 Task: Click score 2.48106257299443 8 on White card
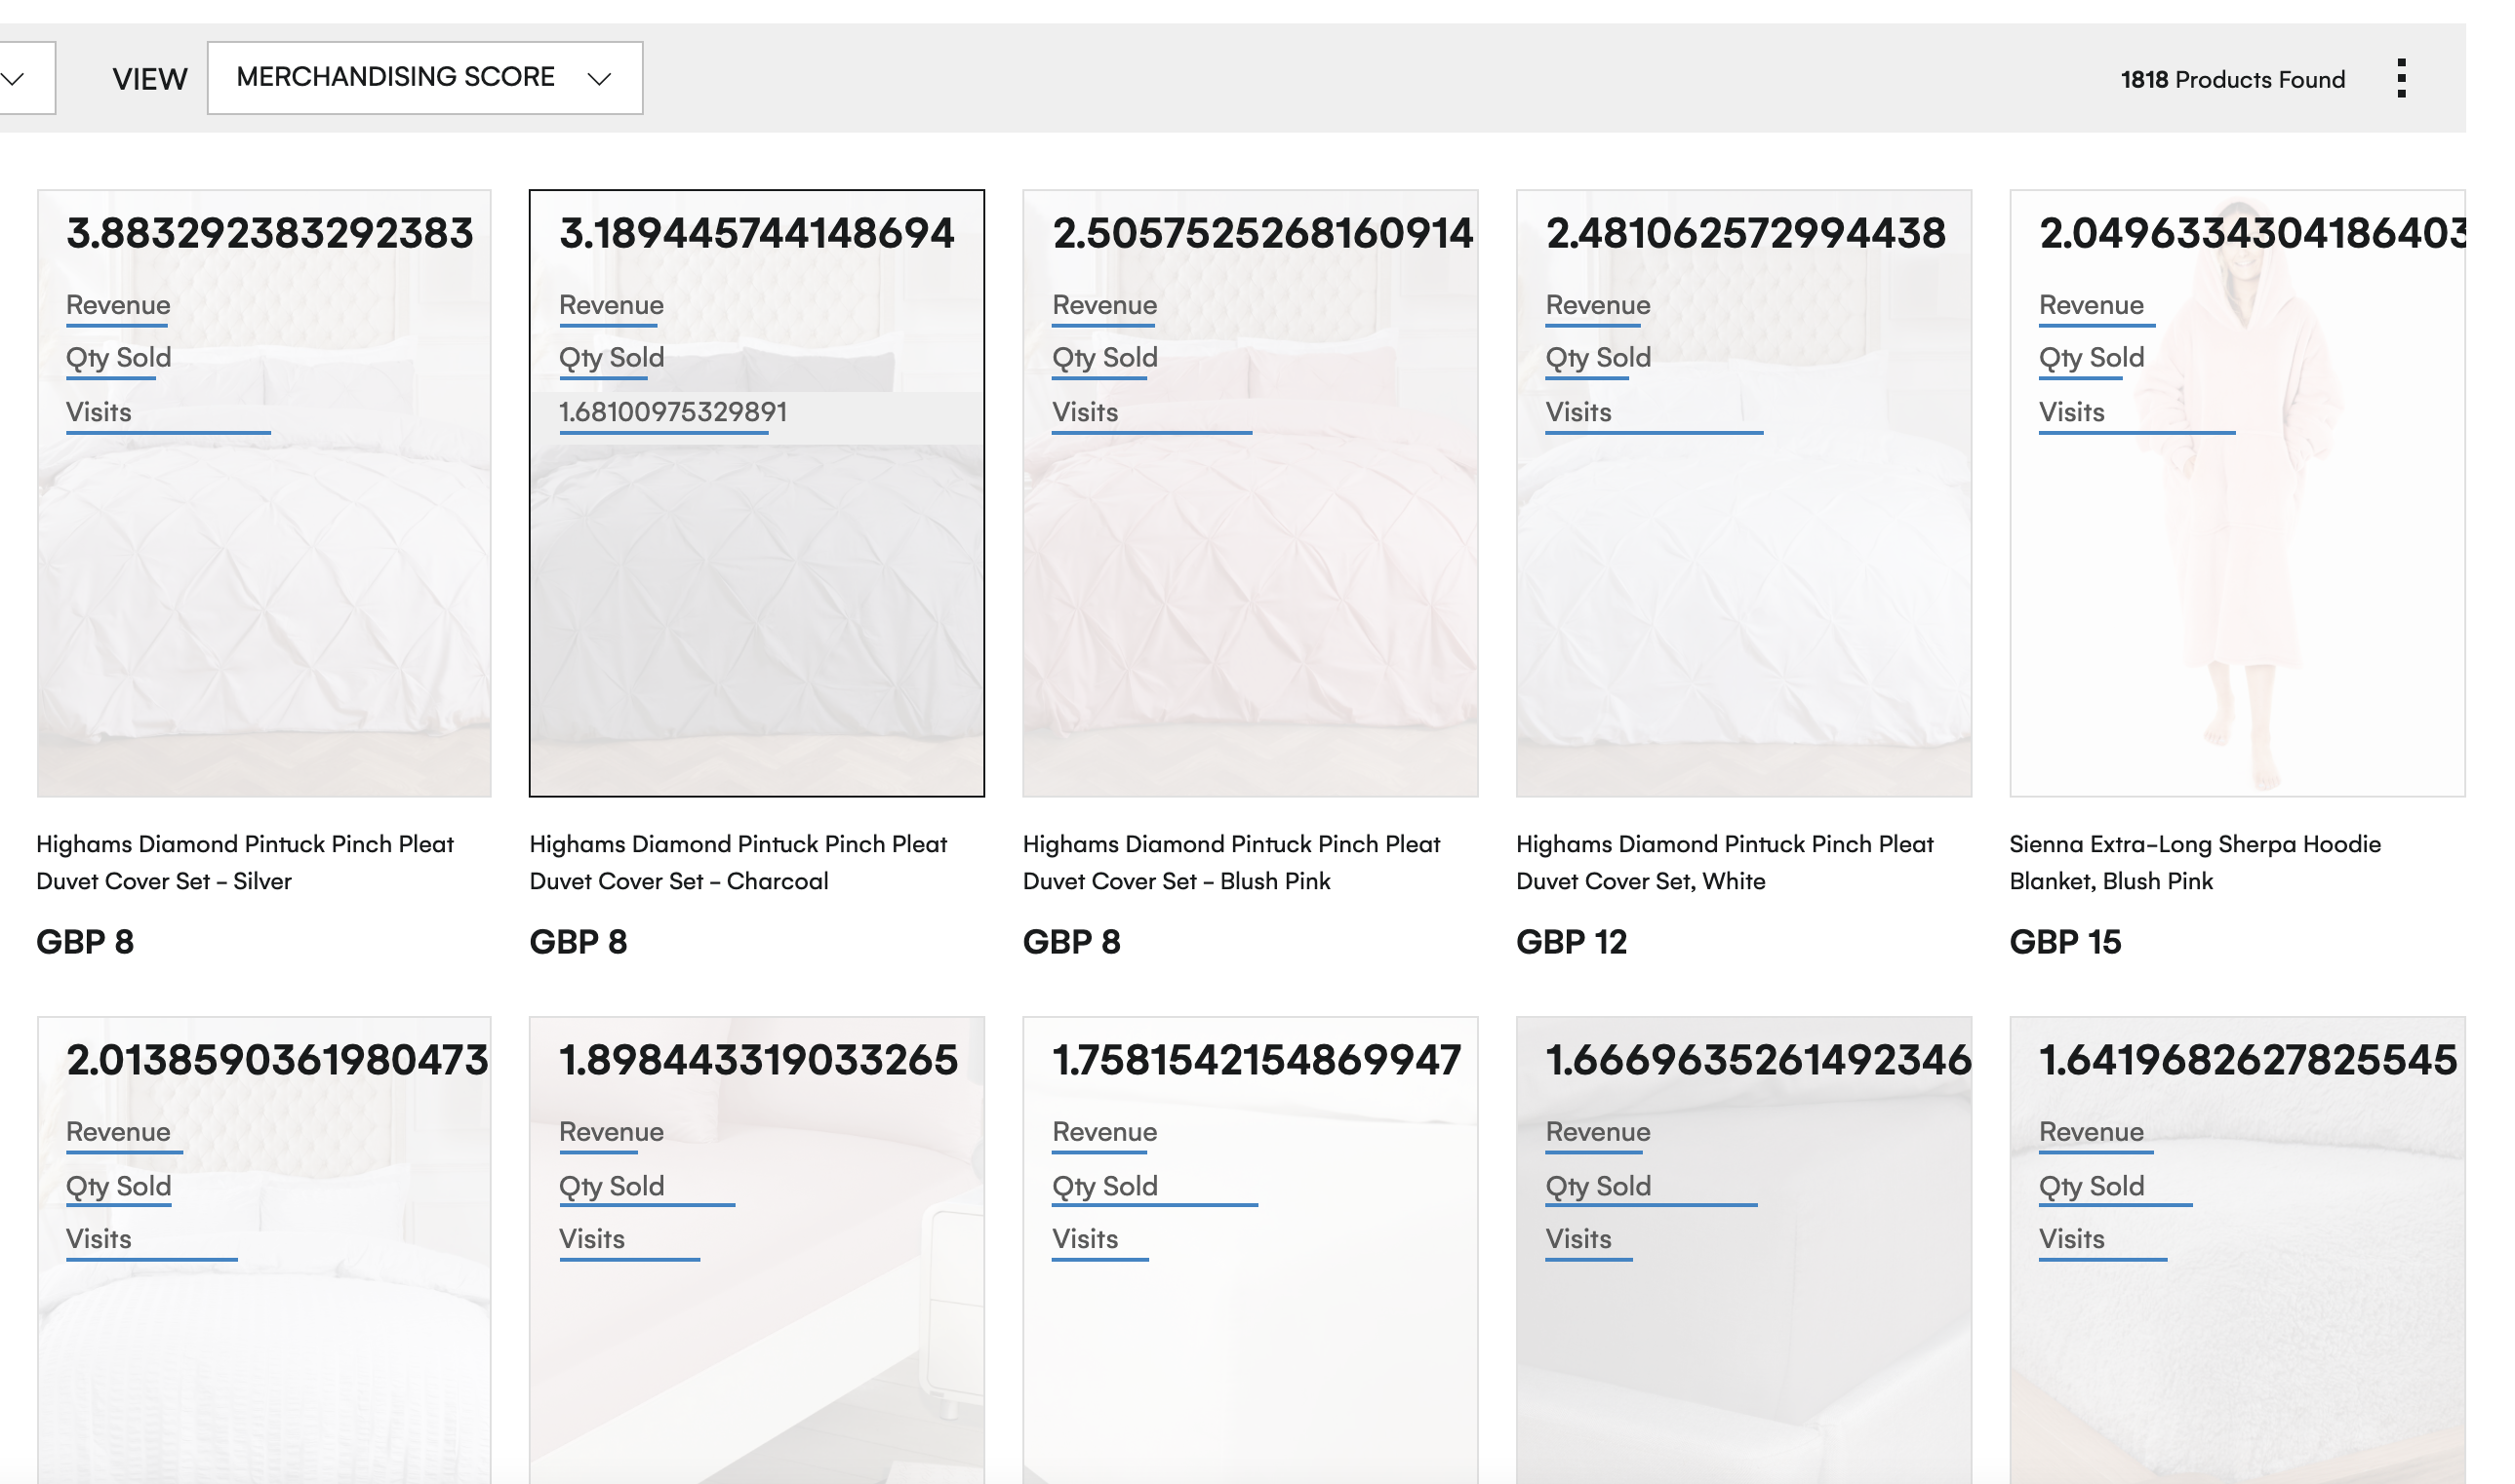point(1745,233)
